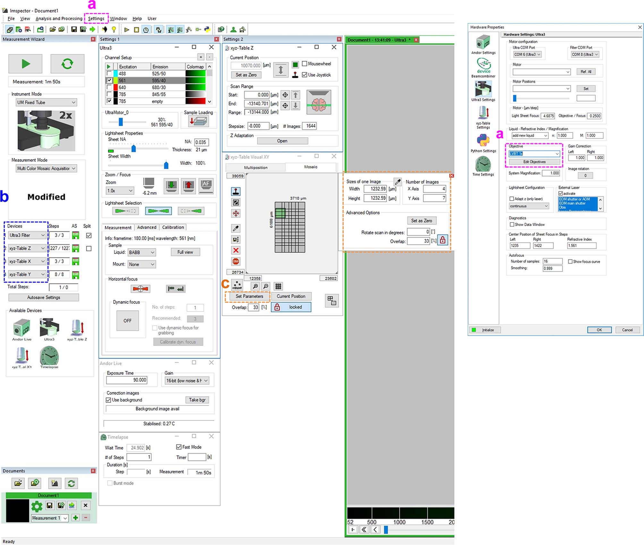Click the Andor Settings camera icon
The width and height of the screenshot is (644, 545).
(483, 43)
